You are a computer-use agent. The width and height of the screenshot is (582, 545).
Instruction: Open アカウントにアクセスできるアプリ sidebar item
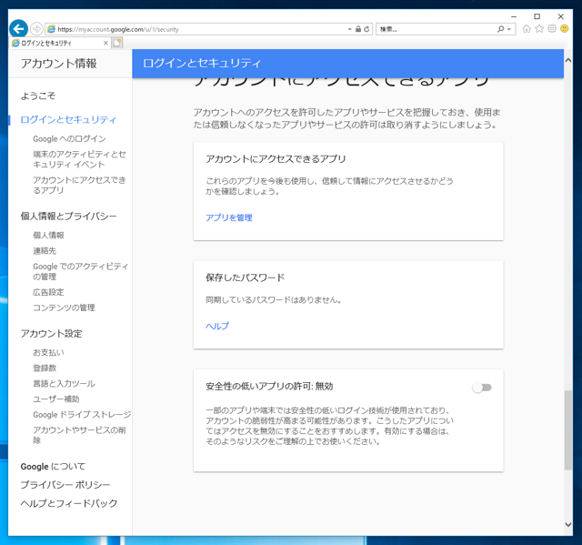[79, 185]
